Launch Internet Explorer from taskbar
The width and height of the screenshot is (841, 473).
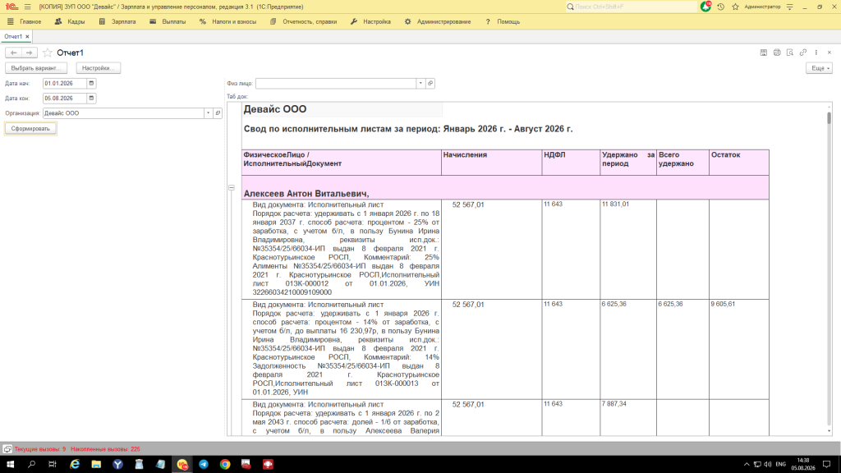tap(75, 465)
